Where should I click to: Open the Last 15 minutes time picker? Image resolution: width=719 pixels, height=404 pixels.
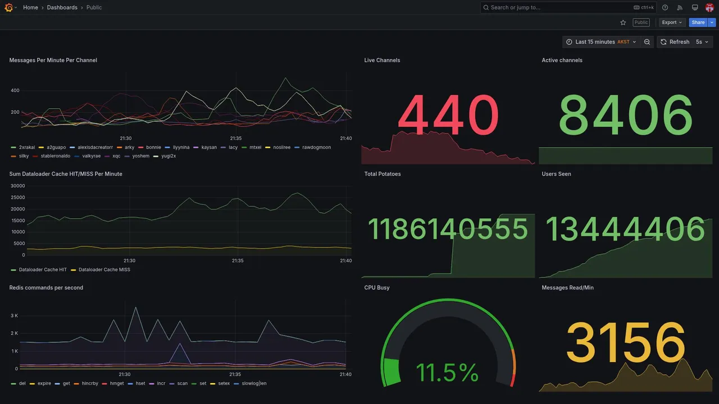pyautogui.click(x=601, y=42)
